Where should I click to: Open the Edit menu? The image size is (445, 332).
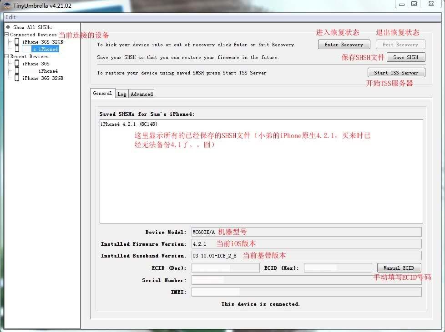click(10, 17)
